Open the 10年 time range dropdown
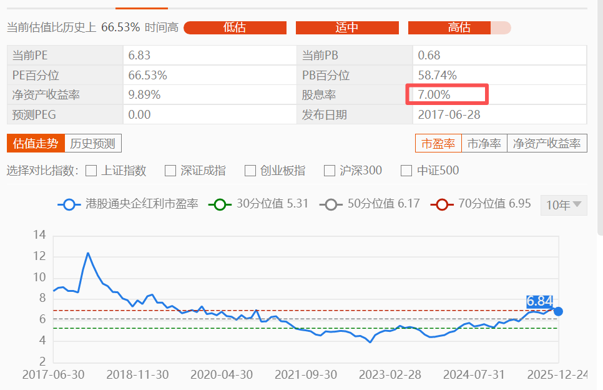603x390 pixels. [x=564, y=205]
